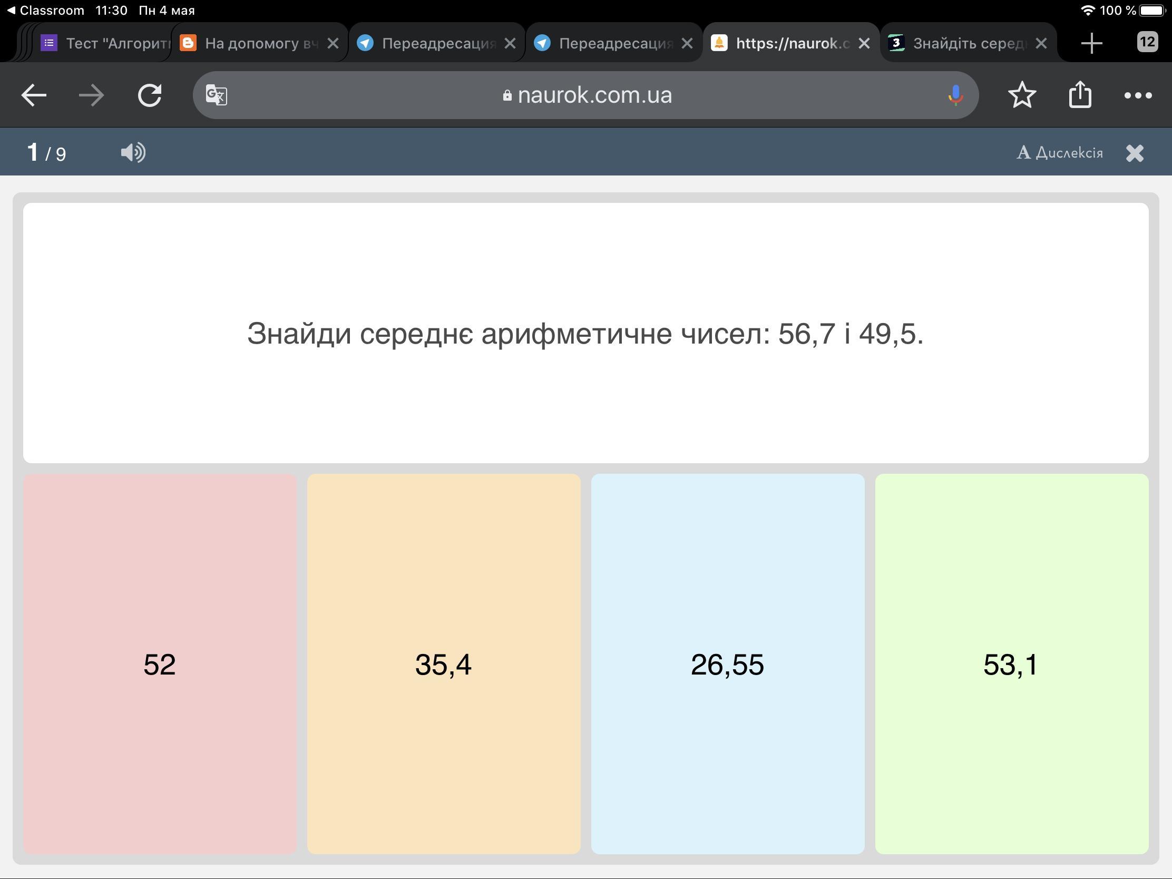Play question audio with speaker icon
1172x879 pixels.
click(x=133, y=153)
